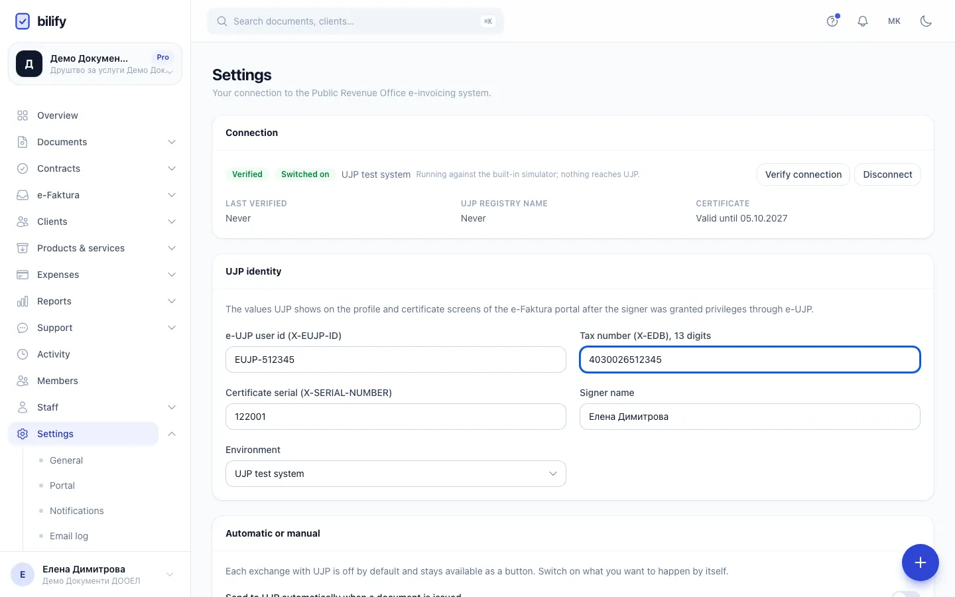Open the company switcher Демо Документи
Image resolution: width=955 pixels, height=597 pixels.
pyautogui.click(x=95, y=64)
